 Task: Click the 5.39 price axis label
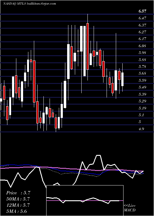(x=142, y=94)
